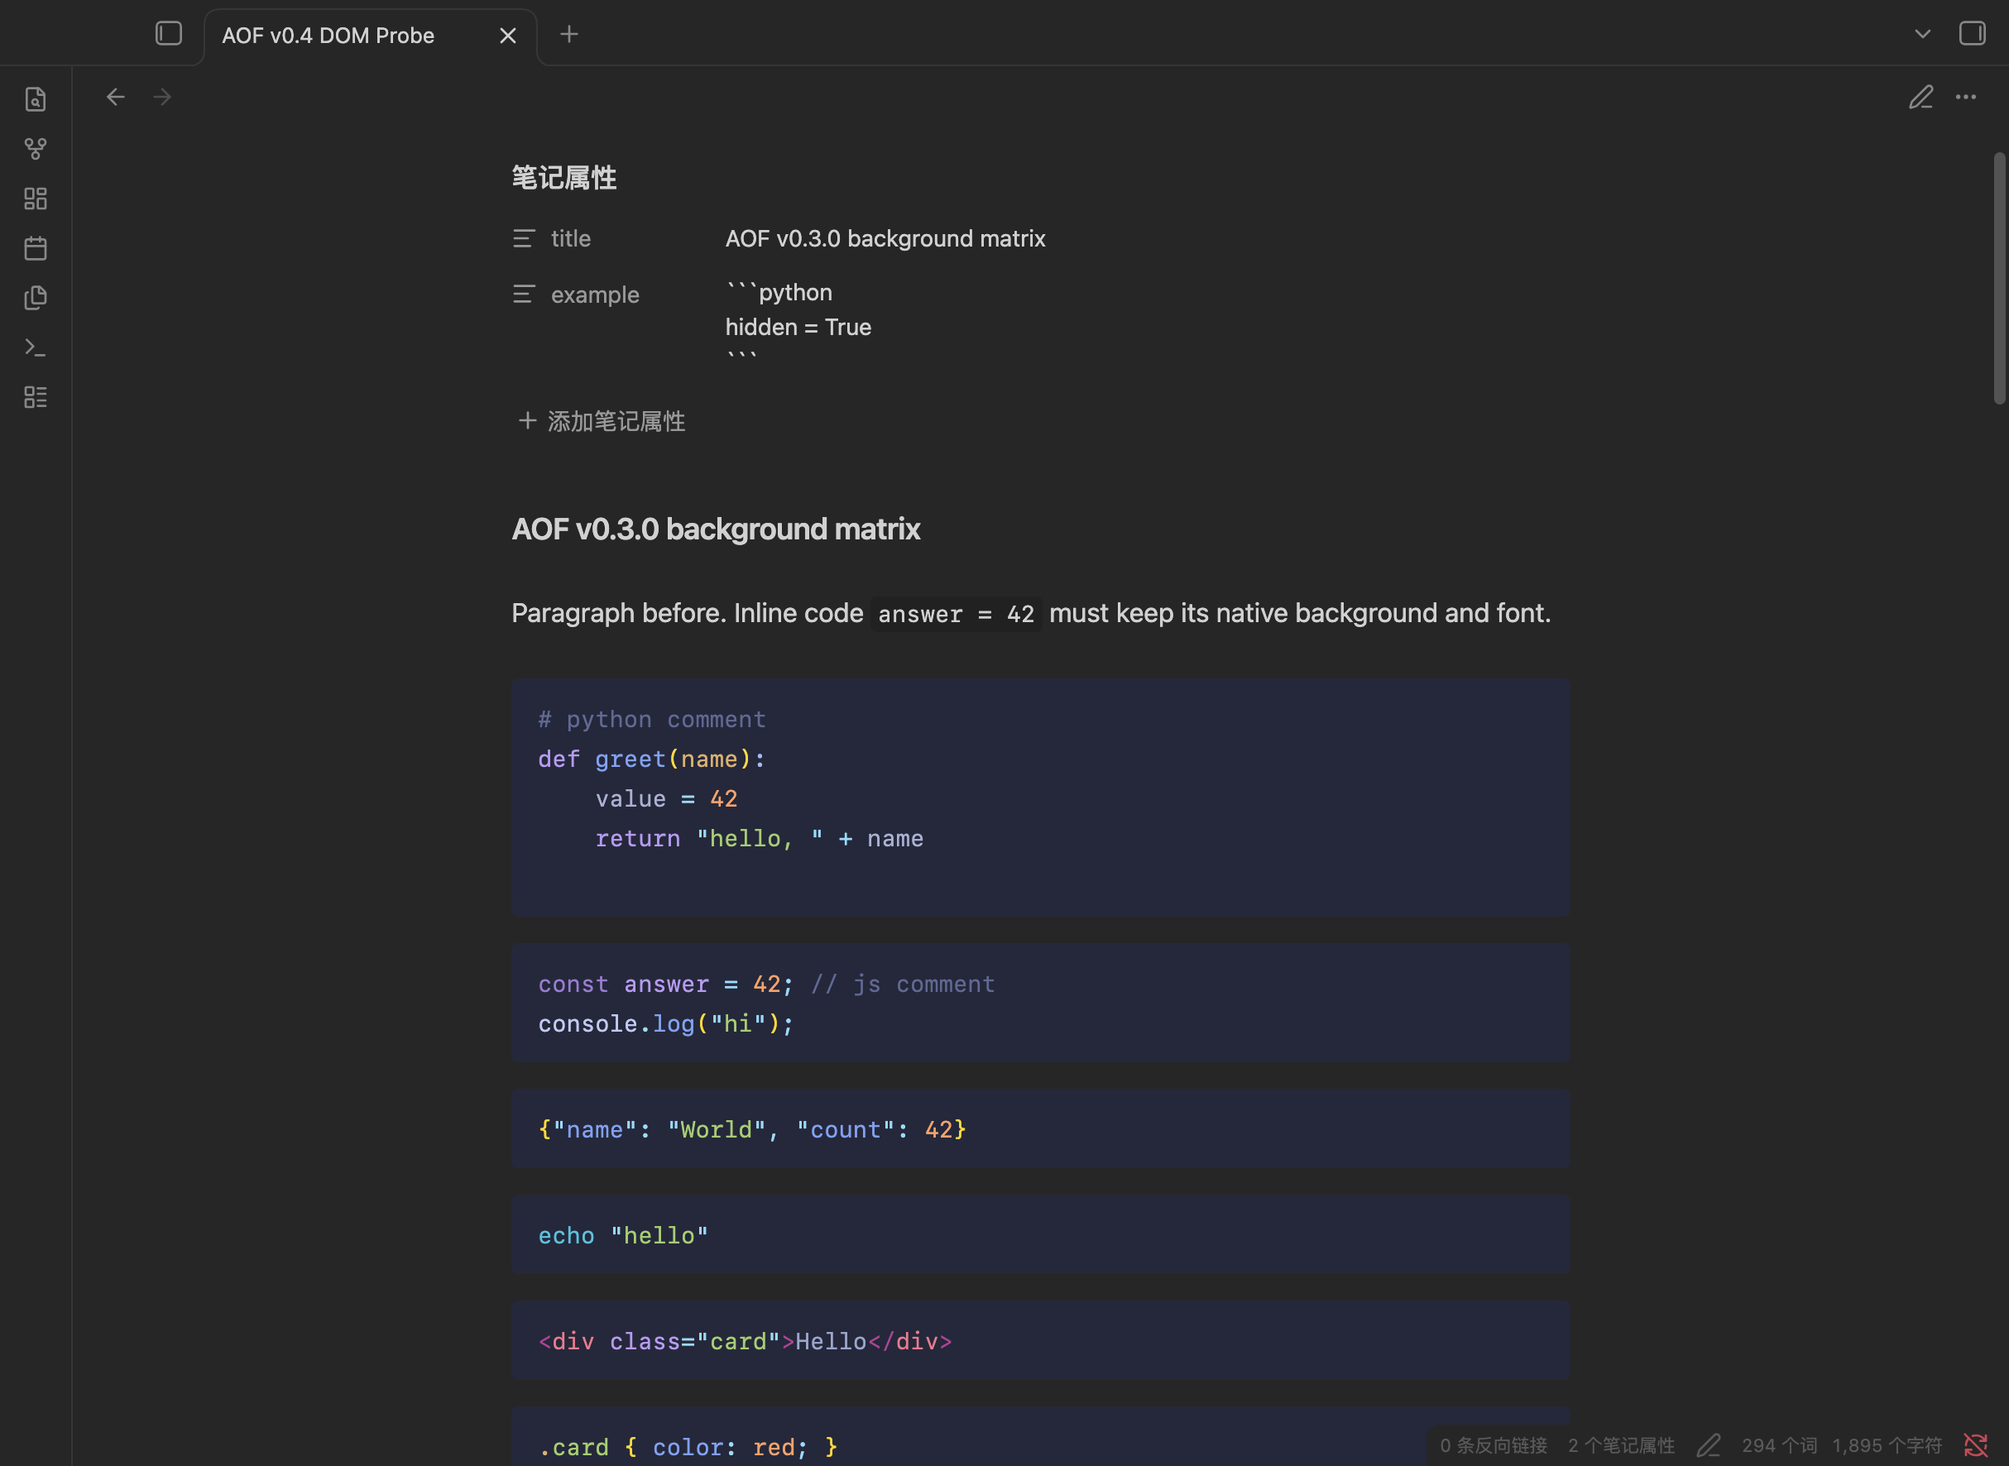Close the AOF v0.4 DOM Probe tab
Image resolution: width=2009 pixels, height=1466 pixels.
click(x=507, y=36)
